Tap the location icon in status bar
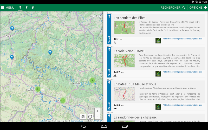208x130 pixels. tap(193, 2)
